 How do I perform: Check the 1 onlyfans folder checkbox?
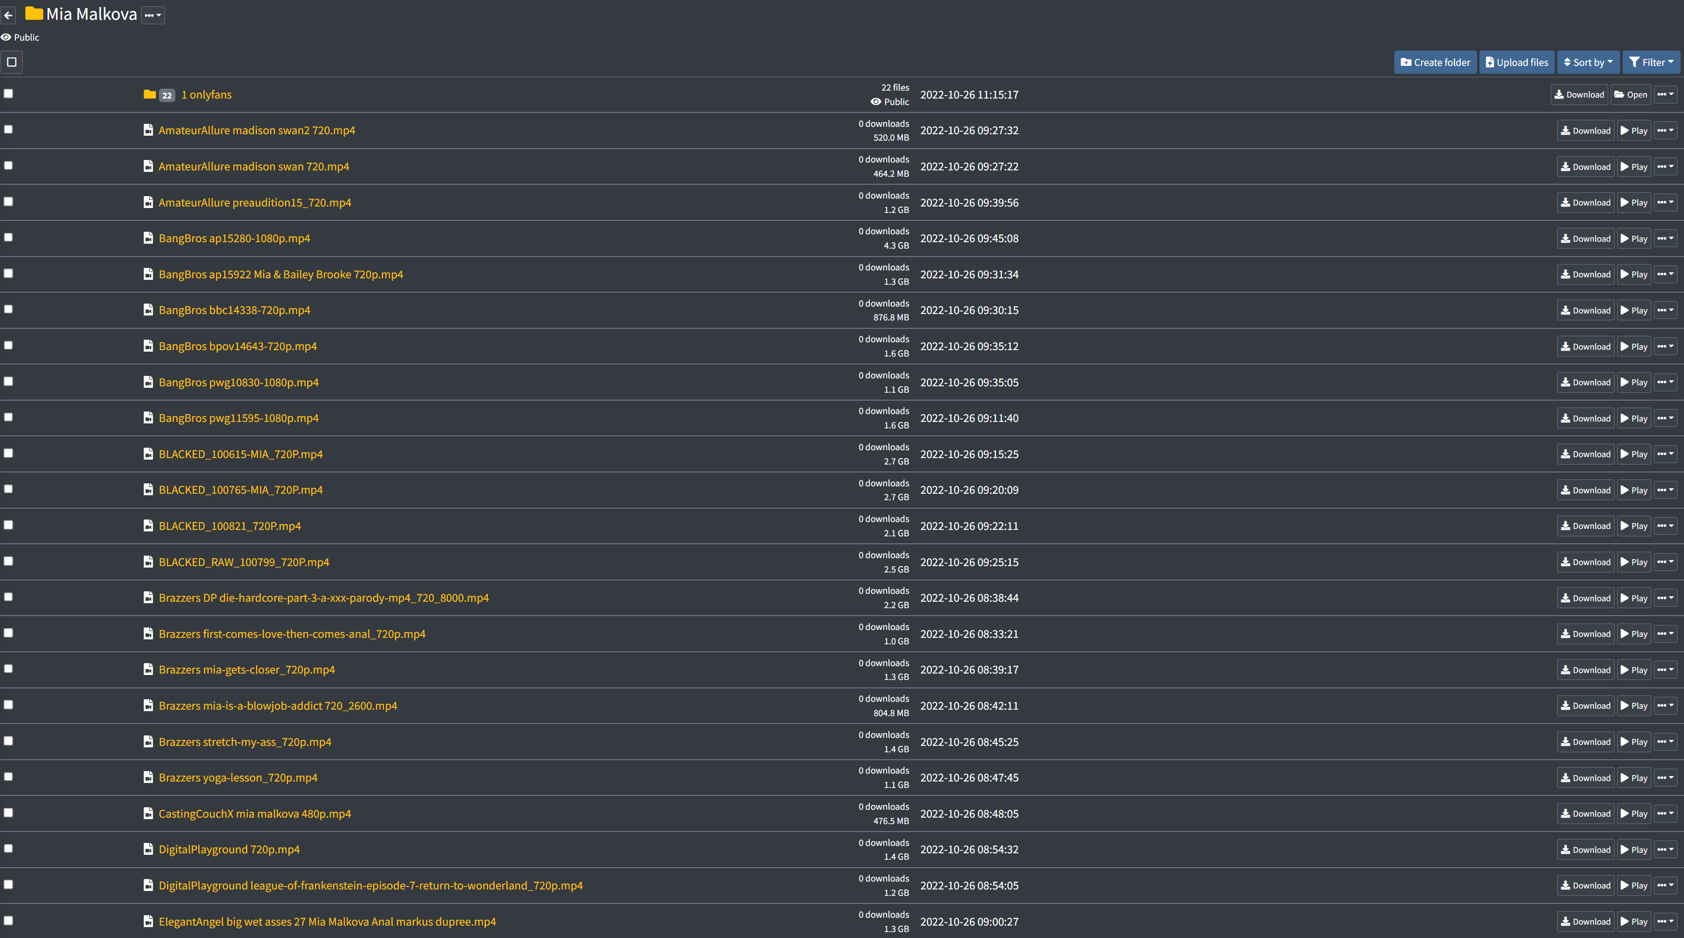coord(8,94)
